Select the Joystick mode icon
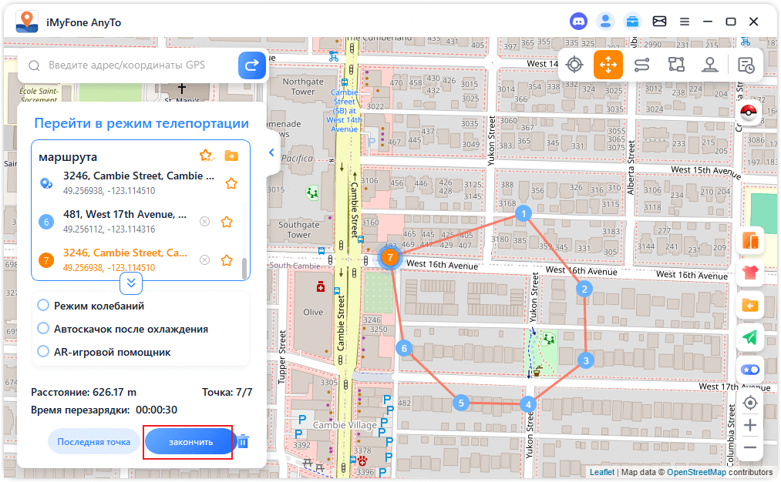 710,65
